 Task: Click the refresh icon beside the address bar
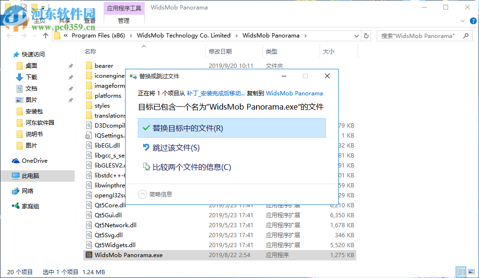click(x=366, y=36)
